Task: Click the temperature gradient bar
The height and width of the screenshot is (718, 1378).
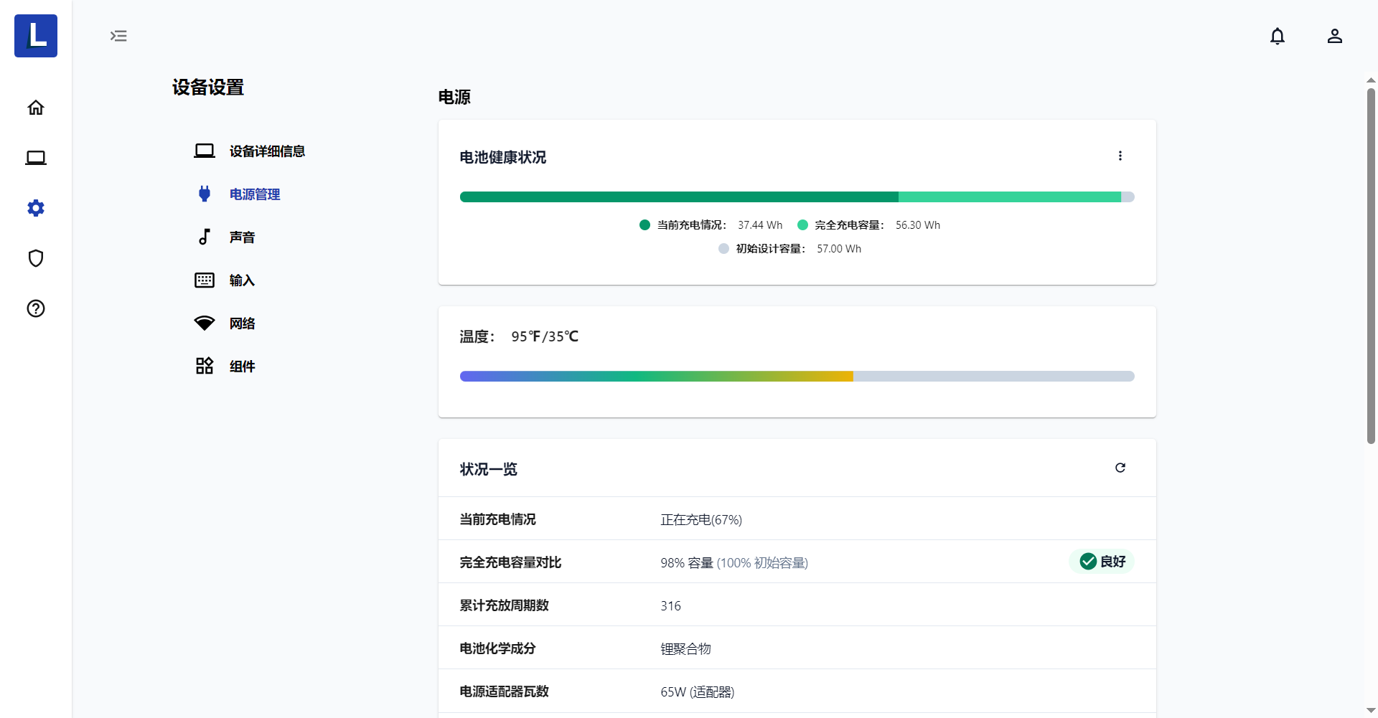Action: [x=797, y=377]
